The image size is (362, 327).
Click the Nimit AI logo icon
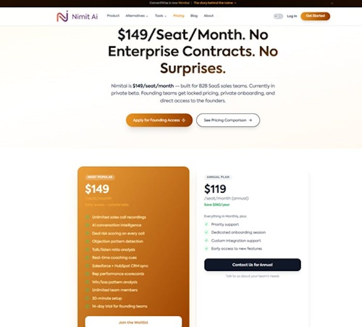62,16
